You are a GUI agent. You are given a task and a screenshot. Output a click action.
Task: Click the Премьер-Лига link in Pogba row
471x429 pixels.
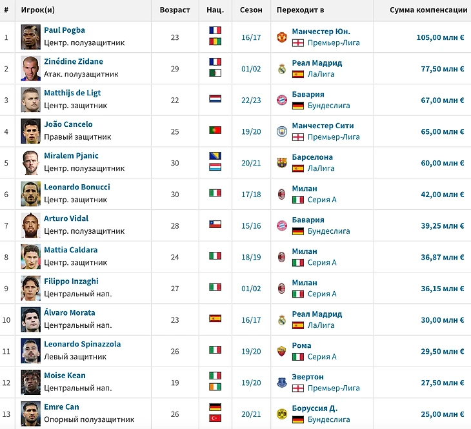(x=334, y=43)
